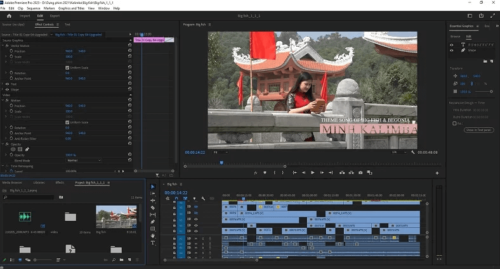Toggle track output eye for V1
The height and width of the screenshot is (269, 500).
click(196, 231)
